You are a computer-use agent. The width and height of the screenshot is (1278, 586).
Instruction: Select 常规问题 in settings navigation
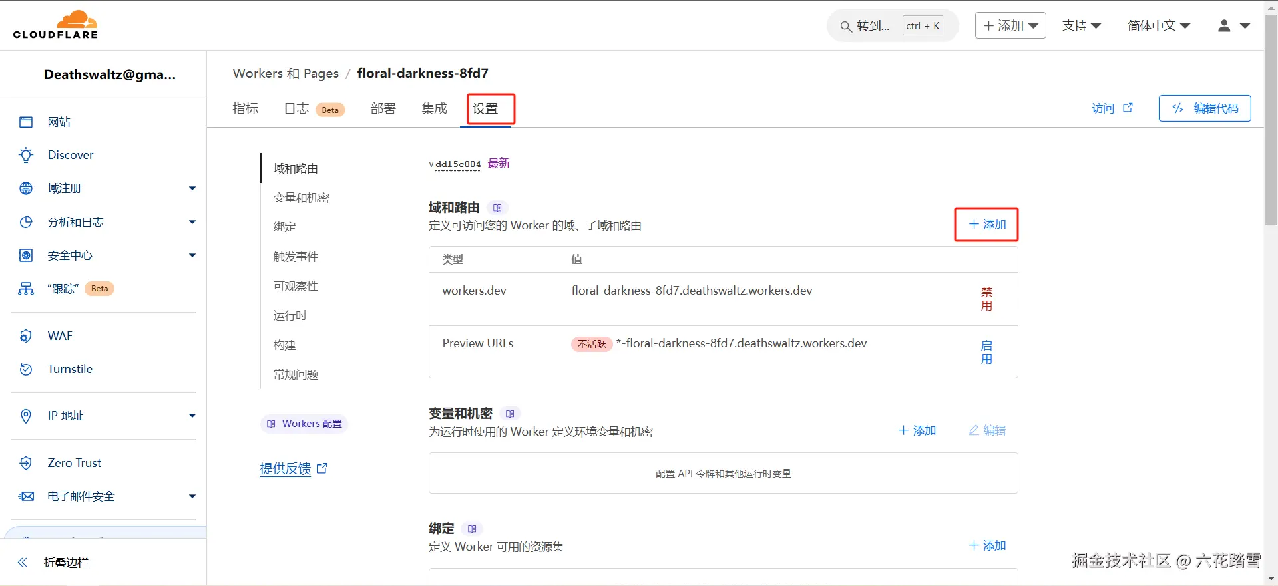296,374
